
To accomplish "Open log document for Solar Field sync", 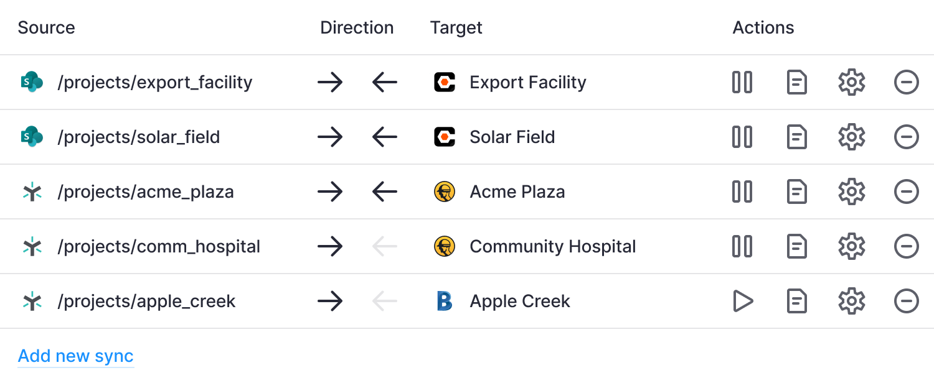I will coord(797,137).
